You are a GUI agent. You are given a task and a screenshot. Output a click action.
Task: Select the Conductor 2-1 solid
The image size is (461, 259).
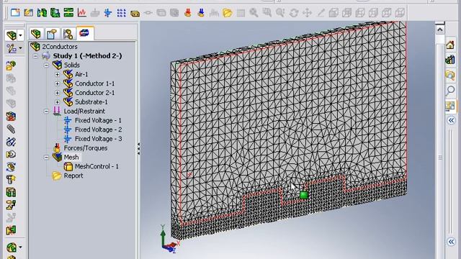click(94, 93)
